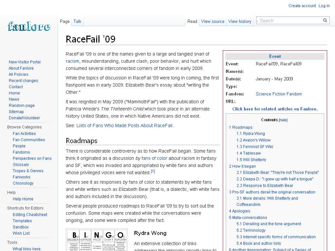Viewport: 335px width, 251px height.
Task: Follow the fans of color link
Action: coord(154,158)
